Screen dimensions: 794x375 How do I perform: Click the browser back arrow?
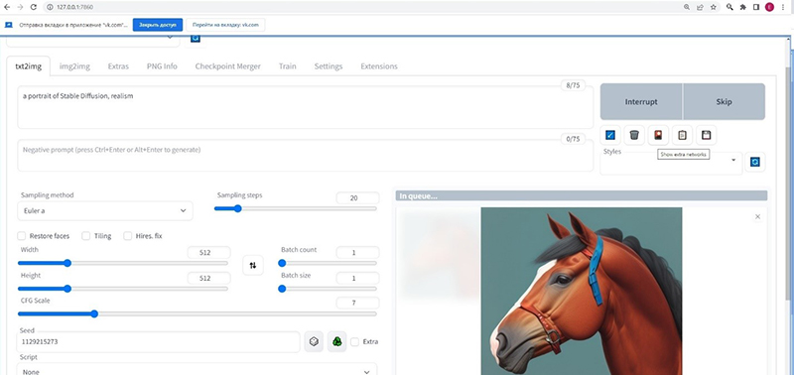click(7, 7)
